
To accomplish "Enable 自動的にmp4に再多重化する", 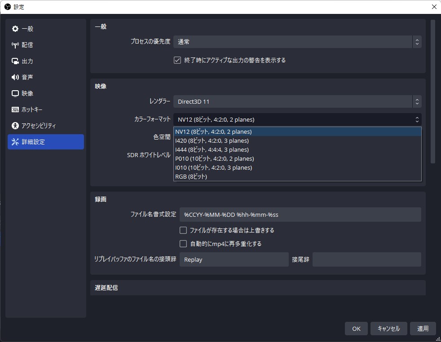I will [183, 243].
